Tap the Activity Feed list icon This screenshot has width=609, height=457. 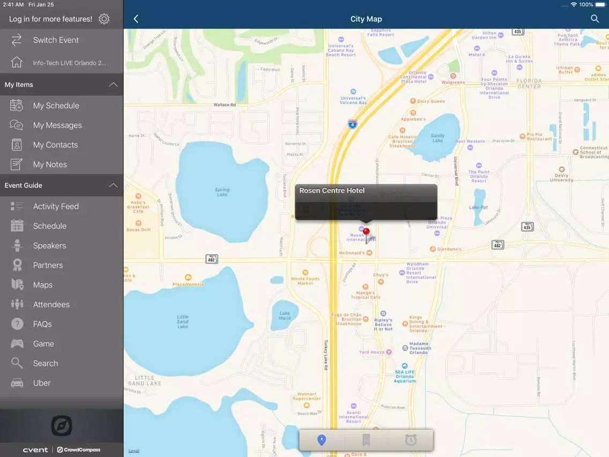tap(17, 207)
